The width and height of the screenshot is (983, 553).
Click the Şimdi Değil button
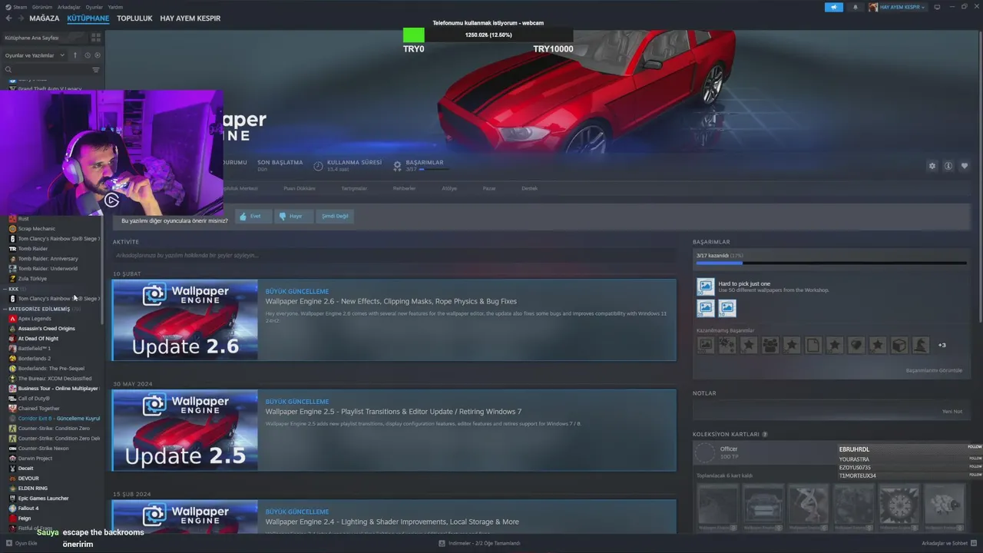(x=335, y=217)
